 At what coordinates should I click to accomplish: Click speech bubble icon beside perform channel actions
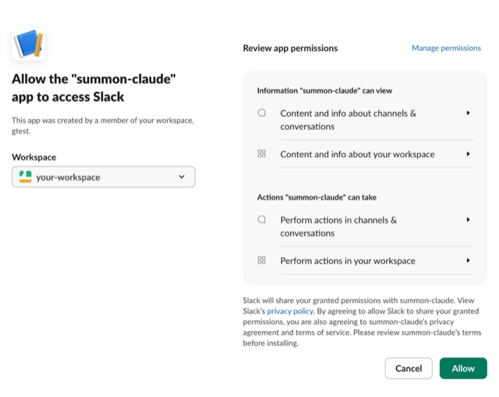tap(262, 220)
